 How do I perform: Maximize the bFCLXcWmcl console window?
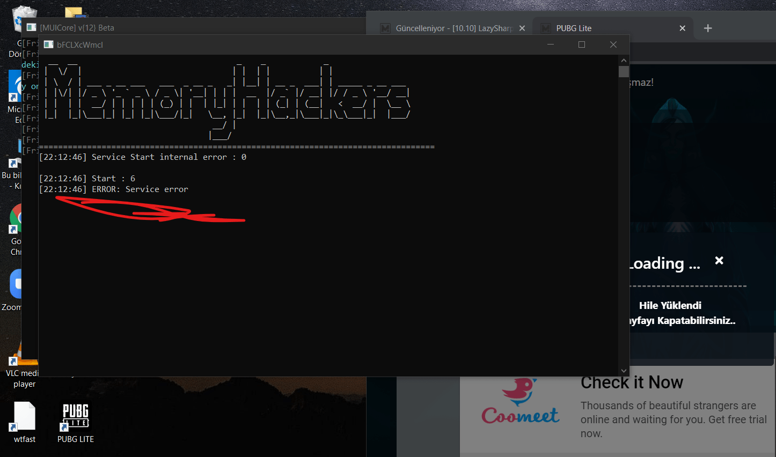[x=582, y=45]
